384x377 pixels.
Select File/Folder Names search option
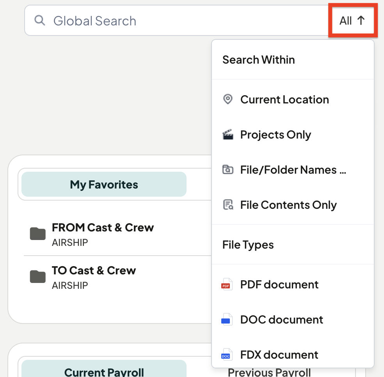click(x=293, y=169)
